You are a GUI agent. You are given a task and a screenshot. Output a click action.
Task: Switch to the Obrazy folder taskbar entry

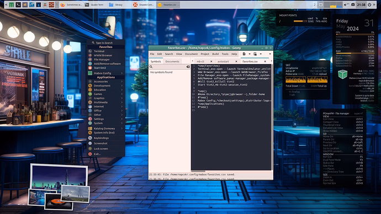tap(119, 4)
